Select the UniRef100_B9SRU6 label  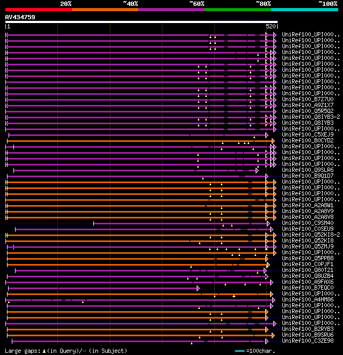[x=308, y=335]
